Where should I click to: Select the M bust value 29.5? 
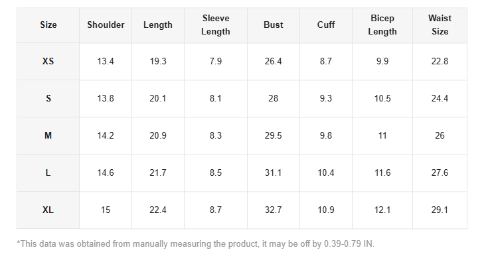(x=273, y=136)
